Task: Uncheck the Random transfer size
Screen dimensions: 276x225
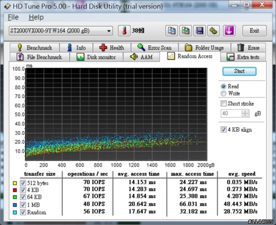Action: (23, 212)
